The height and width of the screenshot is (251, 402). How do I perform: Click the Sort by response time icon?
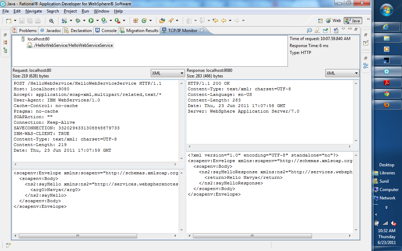309,30
